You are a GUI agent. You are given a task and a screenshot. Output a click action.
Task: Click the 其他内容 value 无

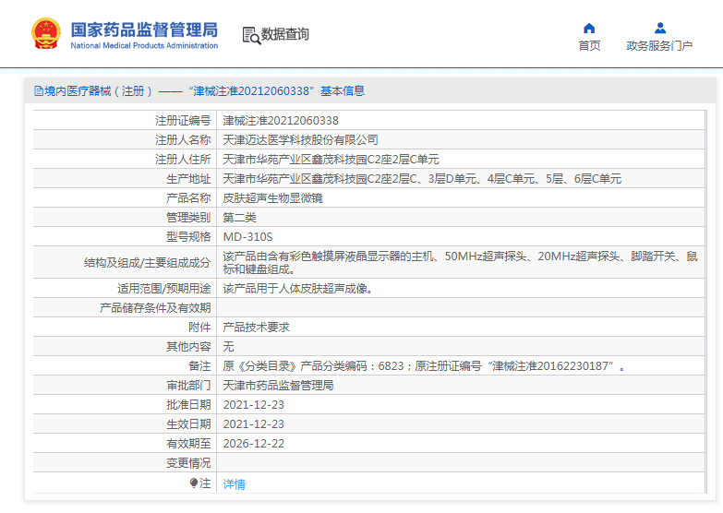point(229,347)
